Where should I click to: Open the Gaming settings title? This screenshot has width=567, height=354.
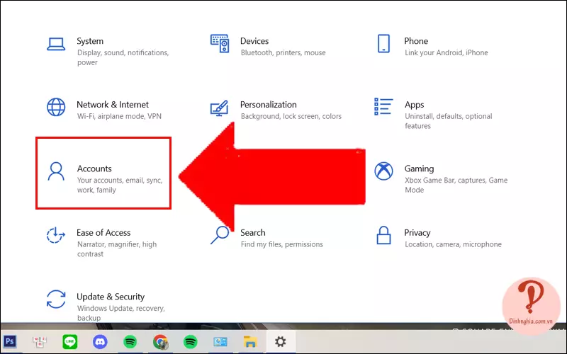pos(419,169)
